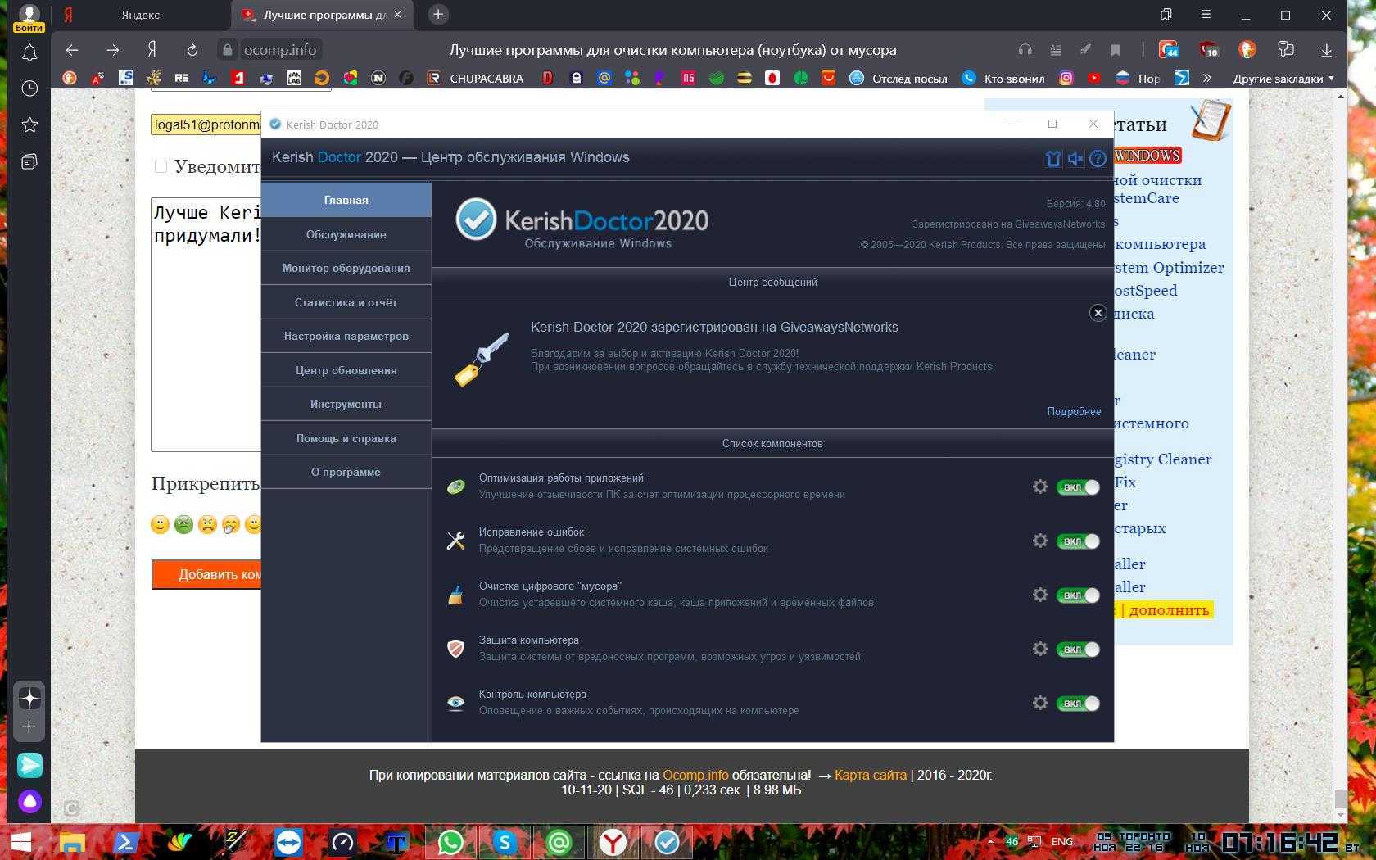Toggle Контроль компьютера switch
1376x860 pixels.
point(1078,703)
